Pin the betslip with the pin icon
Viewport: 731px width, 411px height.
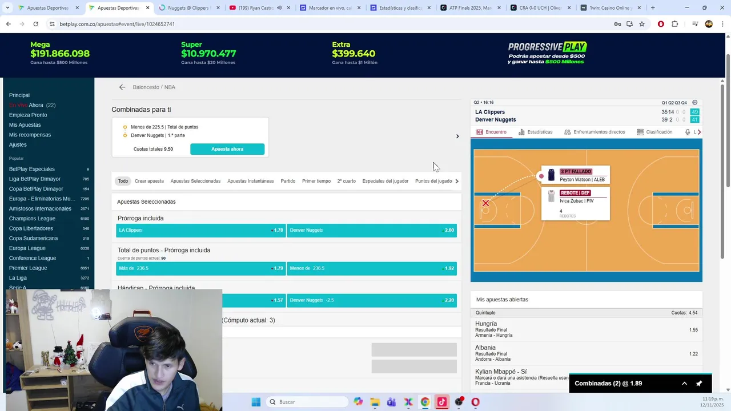click(699, 384)
